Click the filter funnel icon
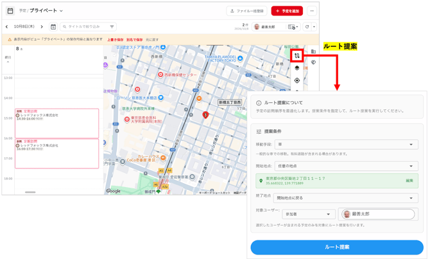This screenshot has height=259, width=430. [112, 26]
